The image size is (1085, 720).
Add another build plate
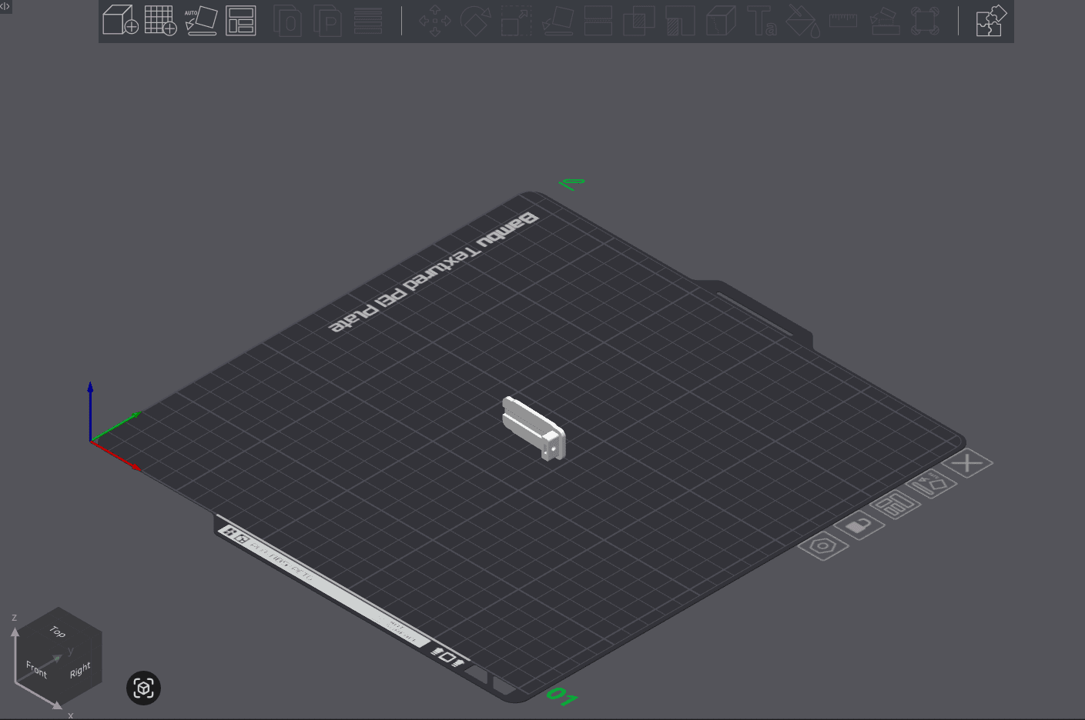coord(159,21)
